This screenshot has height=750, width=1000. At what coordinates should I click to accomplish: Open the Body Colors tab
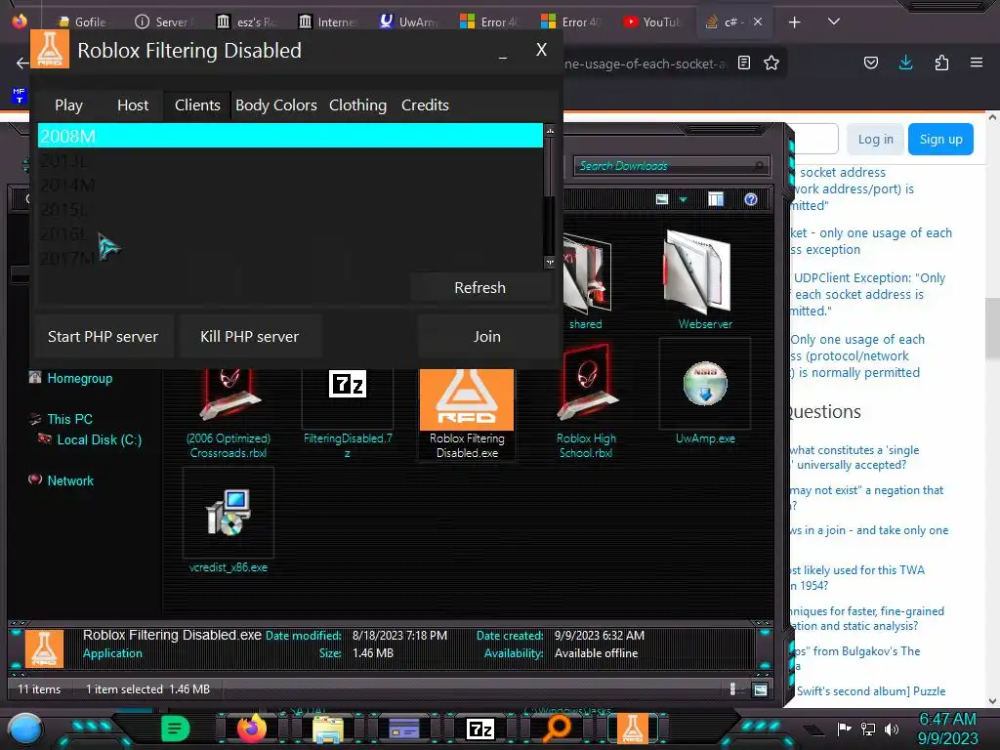tap(276, 105)
